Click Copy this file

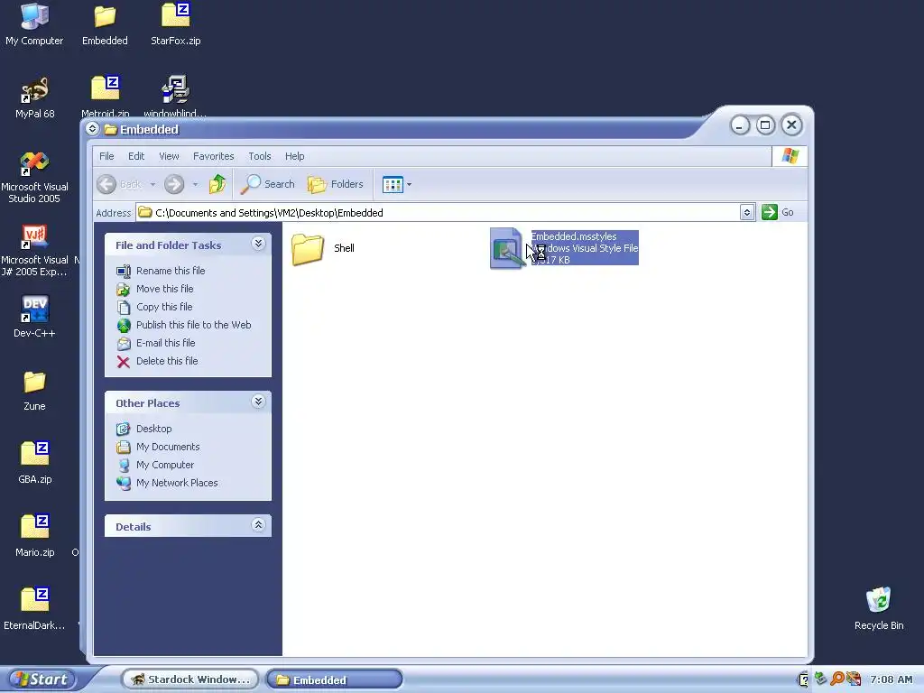164,307
